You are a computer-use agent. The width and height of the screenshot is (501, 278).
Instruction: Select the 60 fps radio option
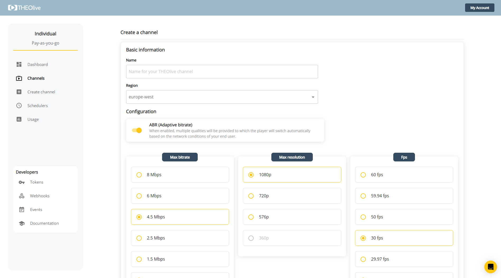(x=363, y=175)
